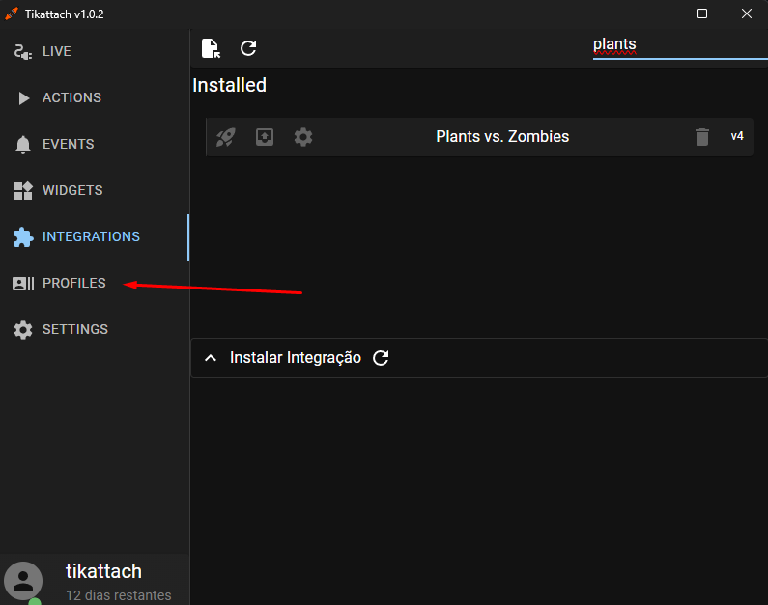This screenshot has height=605, width=768.
Task: Refresh the Instalar Integração list
Action: (381, 358)
